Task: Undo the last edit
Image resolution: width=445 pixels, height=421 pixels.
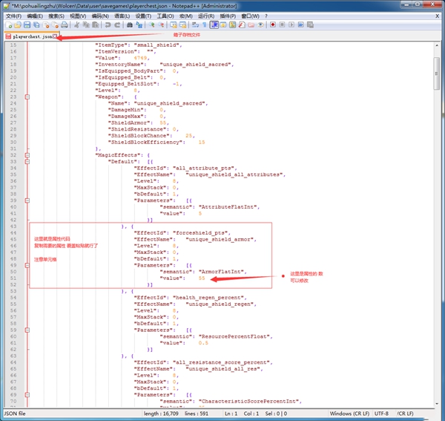Action: [x=108, y=25]
